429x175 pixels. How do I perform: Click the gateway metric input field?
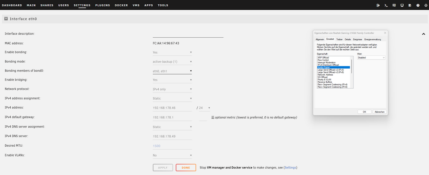[x=203, y=117]
